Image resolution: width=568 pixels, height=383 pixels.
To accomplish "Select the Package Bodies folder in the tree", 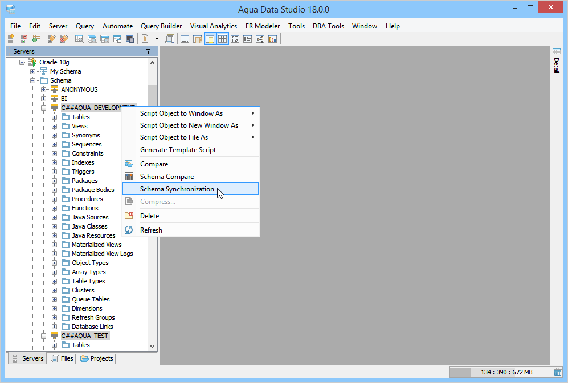I will [x=93, y=190].
